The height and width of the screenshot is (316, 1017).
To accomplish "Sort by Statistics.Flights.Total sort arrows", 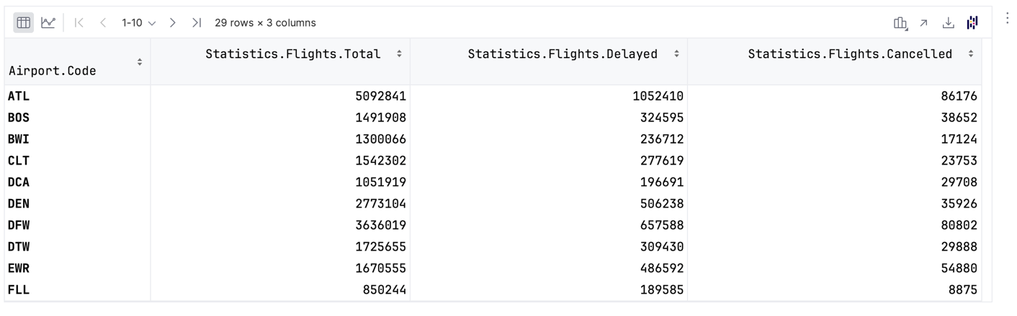I will click(400, 54).
